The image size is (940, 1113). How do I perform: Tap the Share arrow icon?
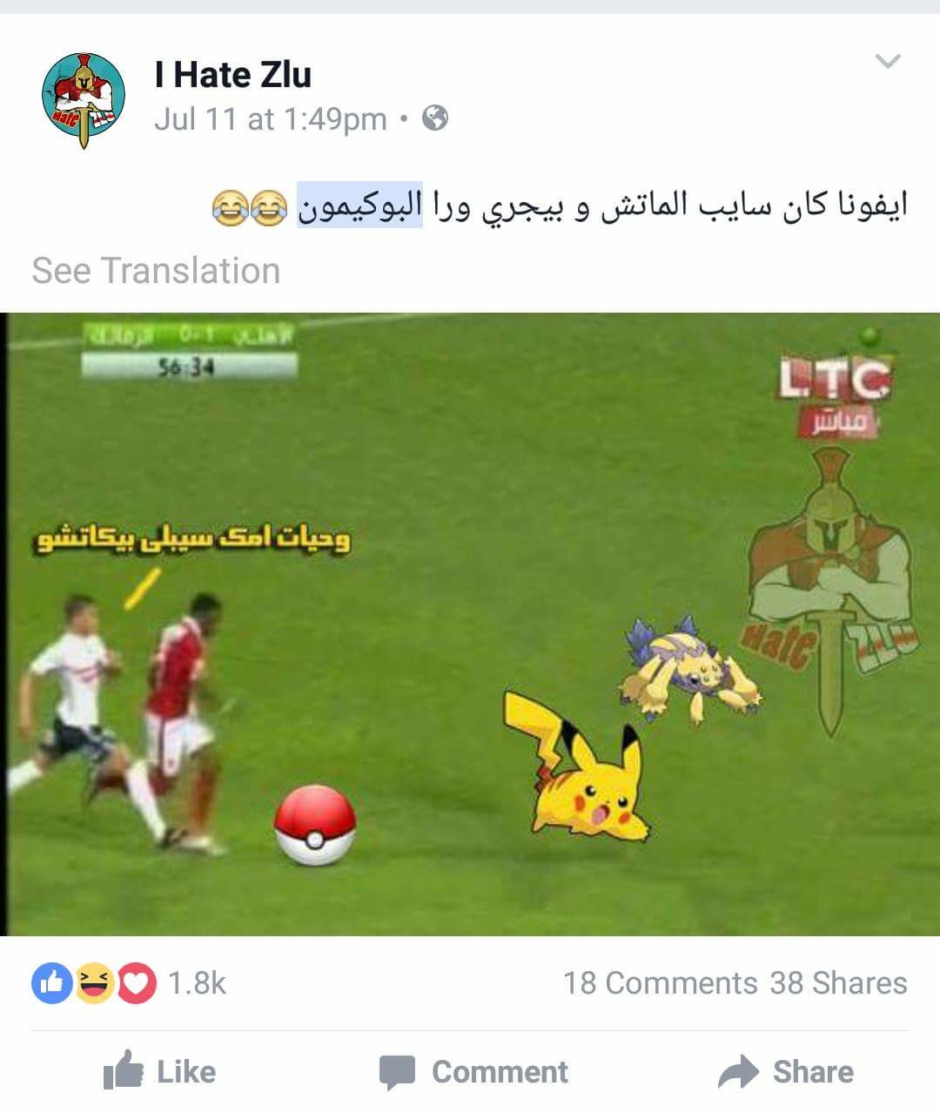coord(739,1071)
